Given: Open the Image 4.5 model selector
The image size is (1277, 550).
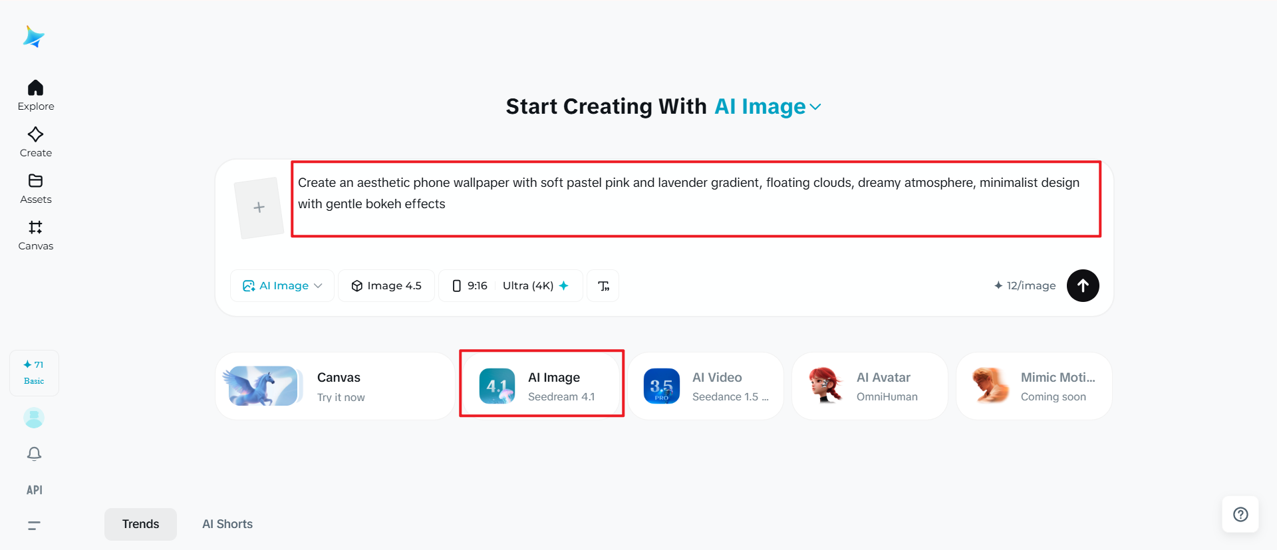Looking at the screenshot, I should (386, 286).
